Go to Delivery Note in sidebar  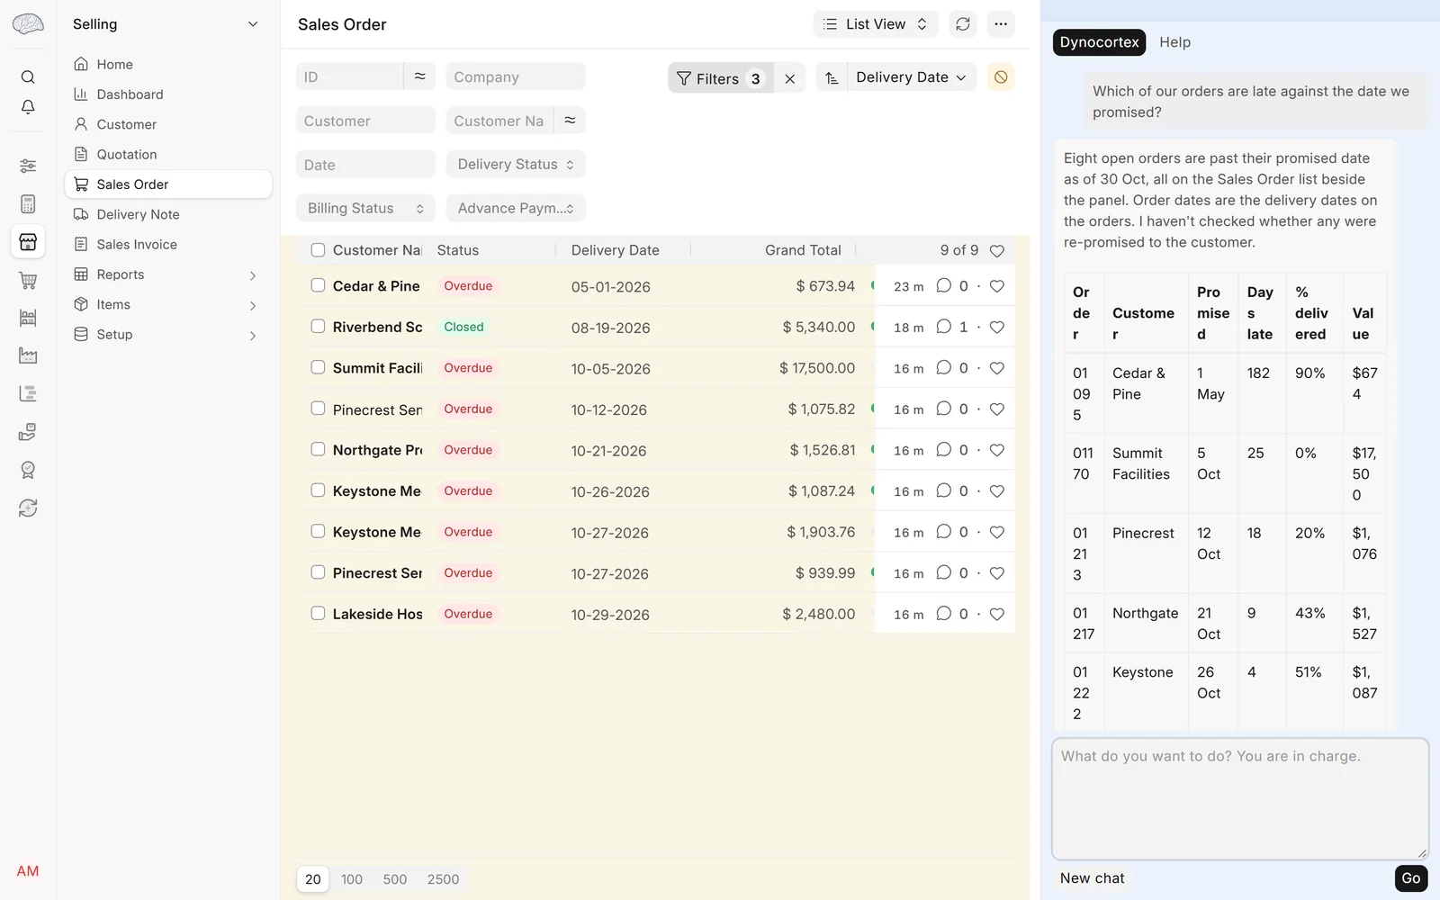168,214
